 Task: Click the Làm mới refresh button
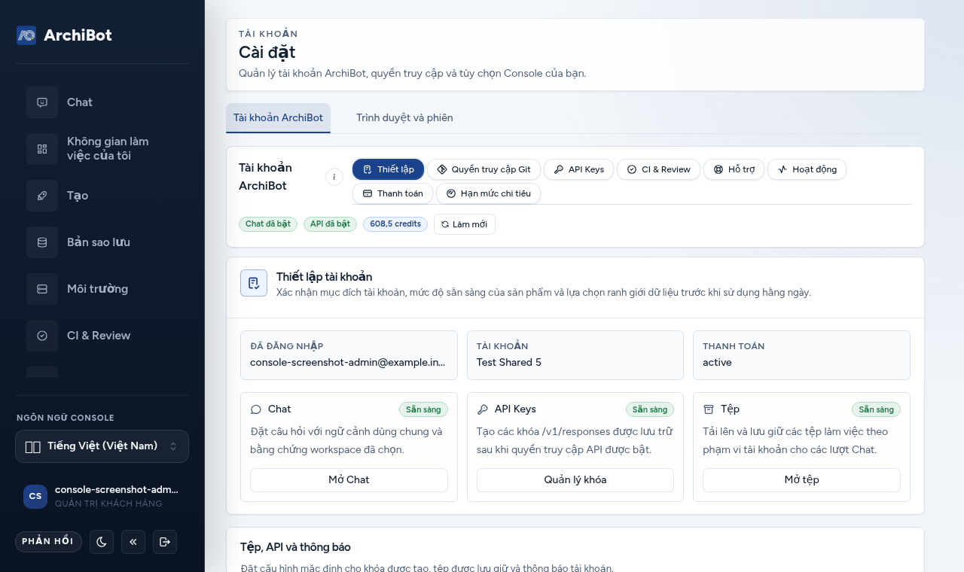[x=465, y=224]
